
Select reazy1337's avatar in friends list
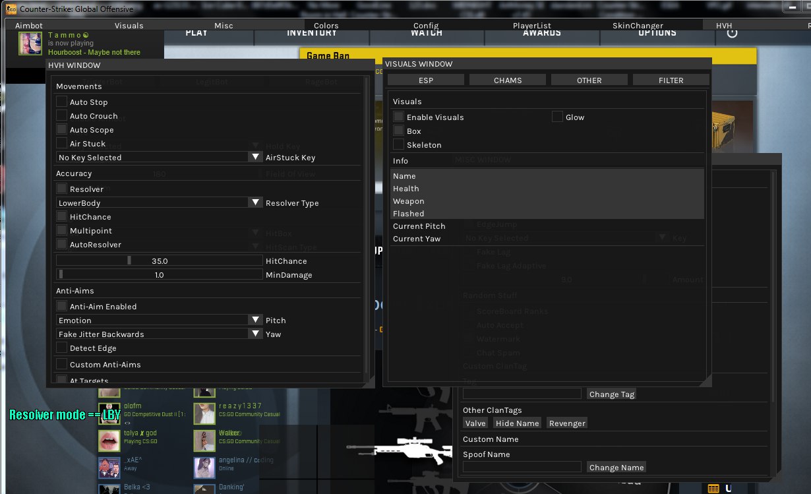tap(205, 414)
